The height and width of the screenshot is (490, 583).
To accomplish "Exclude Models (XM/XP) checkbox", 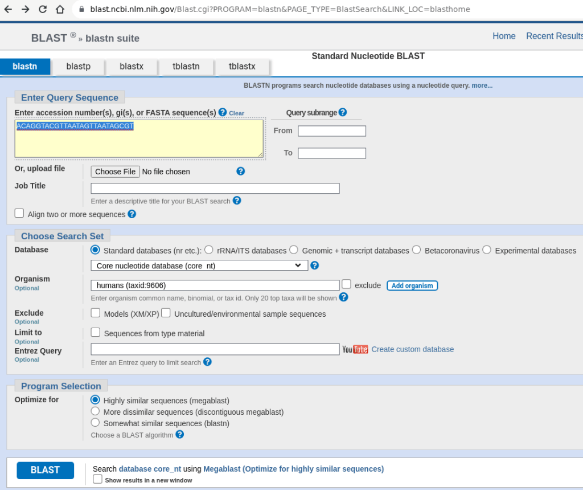I will 96,313.
